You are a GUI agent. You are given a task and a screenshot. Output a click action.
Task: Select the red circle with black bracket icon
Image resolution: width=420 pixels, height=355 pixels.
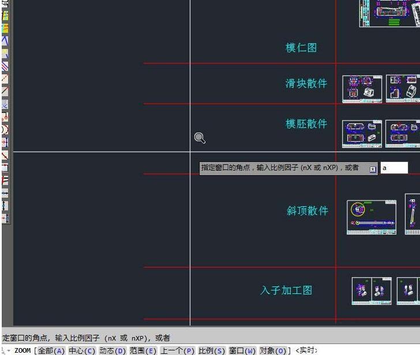click(x=5, y=117)
